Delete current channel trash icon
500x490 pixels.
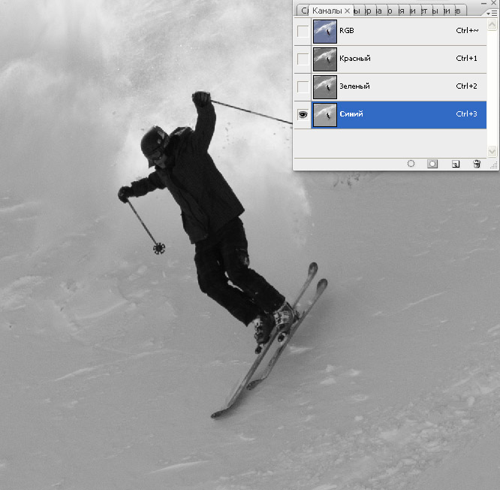click(476, 164)
